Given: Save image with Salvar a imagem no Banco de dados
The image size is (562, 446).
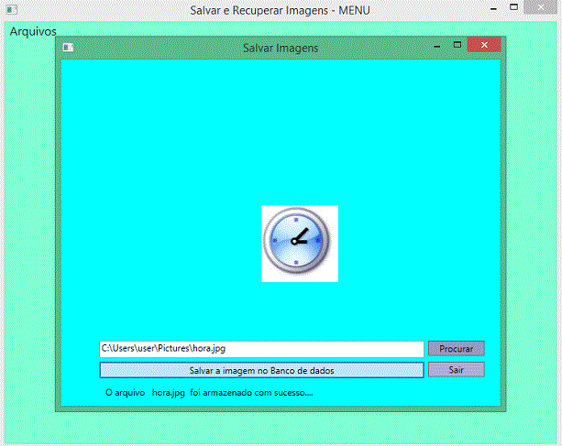Looking at the screenshot, I should click(261, 370).
